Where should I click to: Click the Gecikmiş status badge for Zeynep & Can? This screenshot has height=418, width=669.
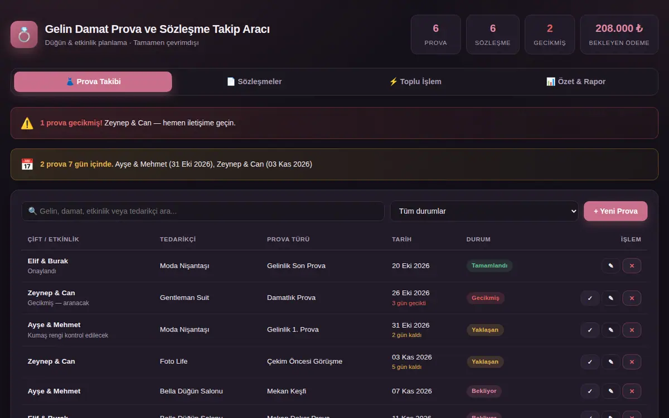486,298
